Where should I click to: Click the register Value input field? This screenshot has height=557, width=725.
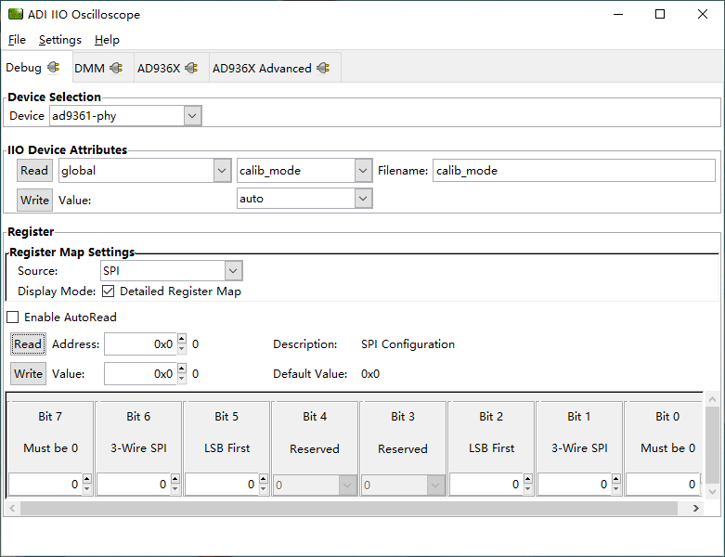coord(140,373)
